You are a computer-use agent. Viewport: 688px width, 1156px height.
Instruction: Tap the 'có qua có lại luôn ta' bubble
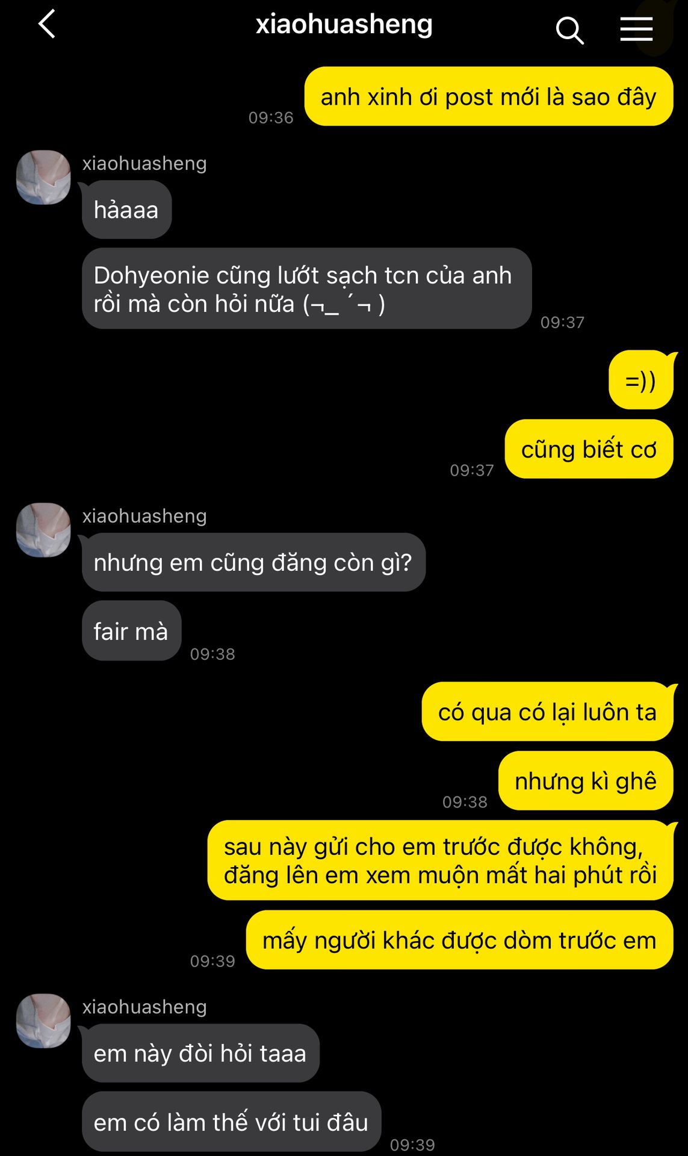548,712
